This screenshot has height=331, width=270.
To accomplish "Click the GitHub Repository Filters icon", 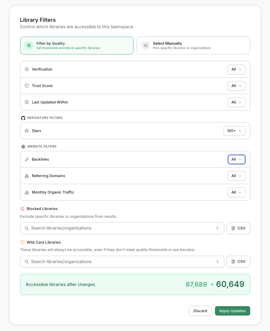I will (x=23, y=118).
